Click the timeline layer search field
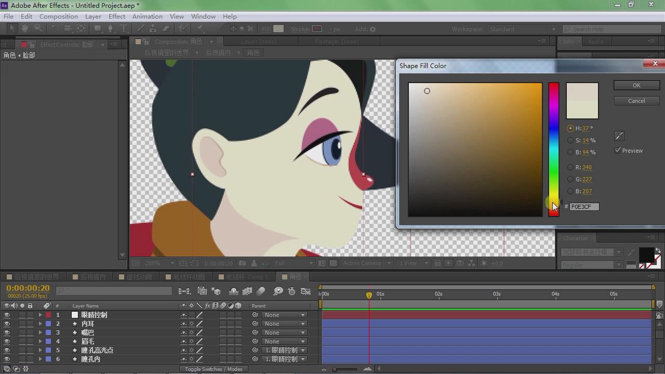Image resolution: width=665 pixels, height=374 pixels. (114, 291)
